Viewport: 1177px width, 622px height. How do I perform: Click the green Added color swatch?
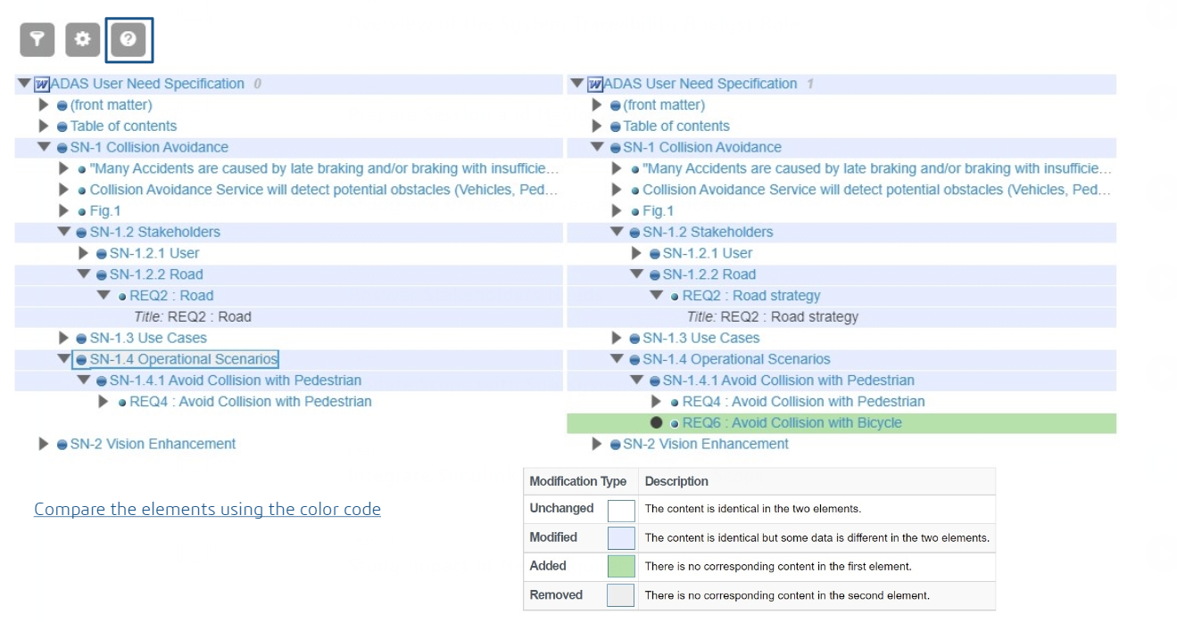click(x=621, y=566)
